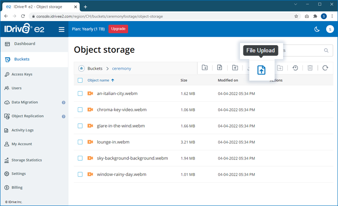Viewport: 338px width, 206px height.
Task: Create a new folder using toolbar icon
Action: click(x=205, y=68)
